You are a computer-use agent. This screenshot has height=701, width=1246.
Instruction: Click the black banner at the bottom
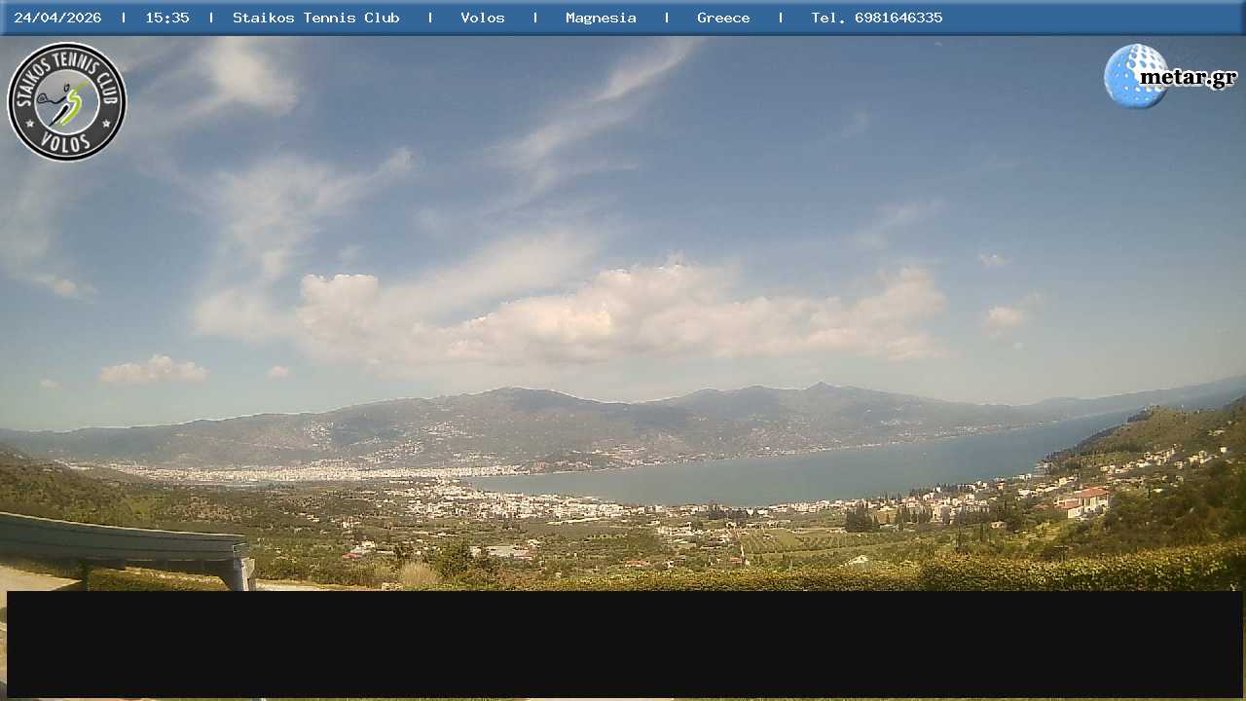click(623, 643)
